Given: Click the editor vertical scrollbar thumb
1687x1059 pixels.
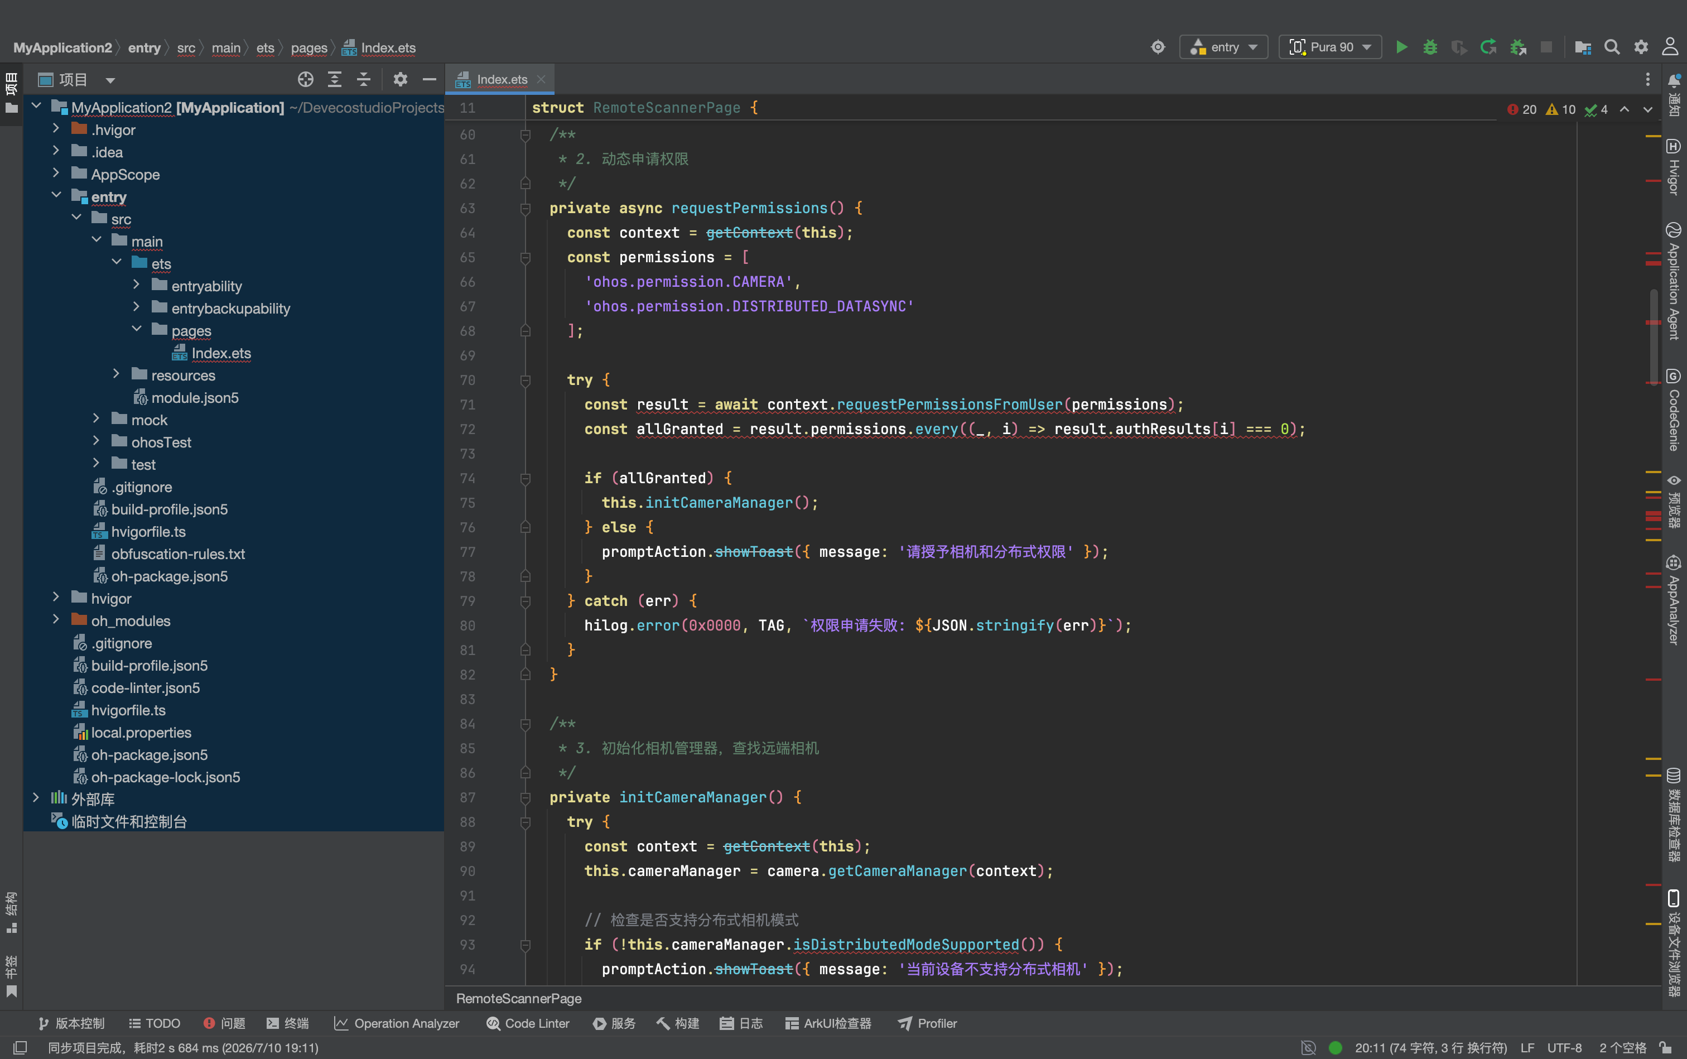Looking at the screenshot, I should pos(1654,336).
